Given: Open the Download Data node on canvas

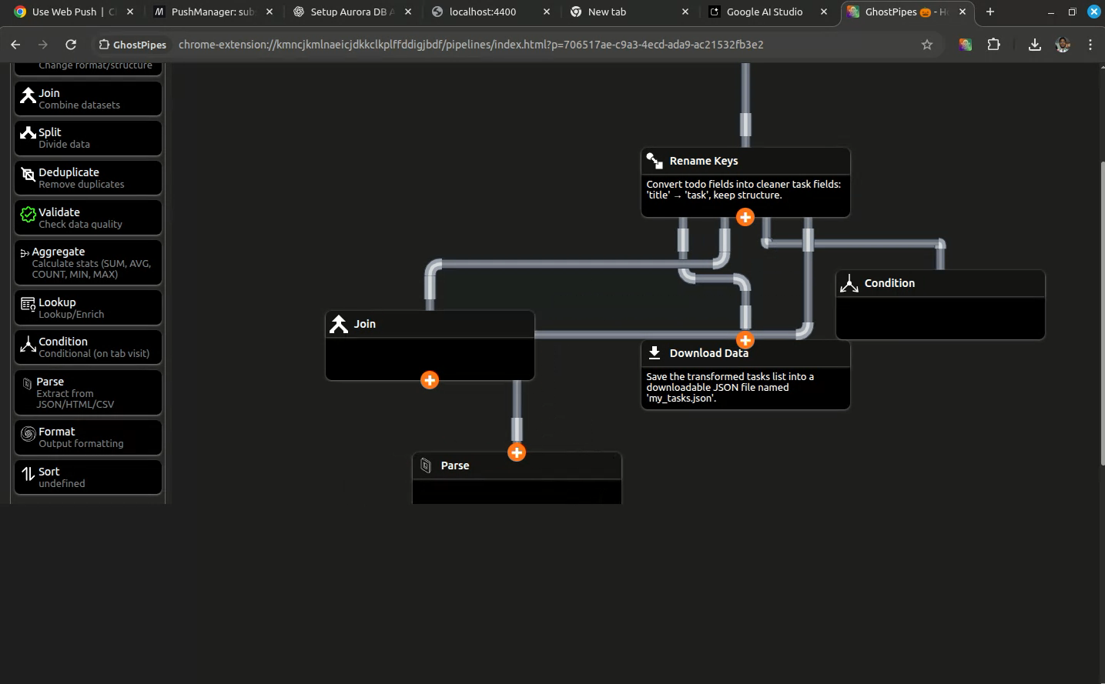Looking at the screenshot, I should [745, 375].
